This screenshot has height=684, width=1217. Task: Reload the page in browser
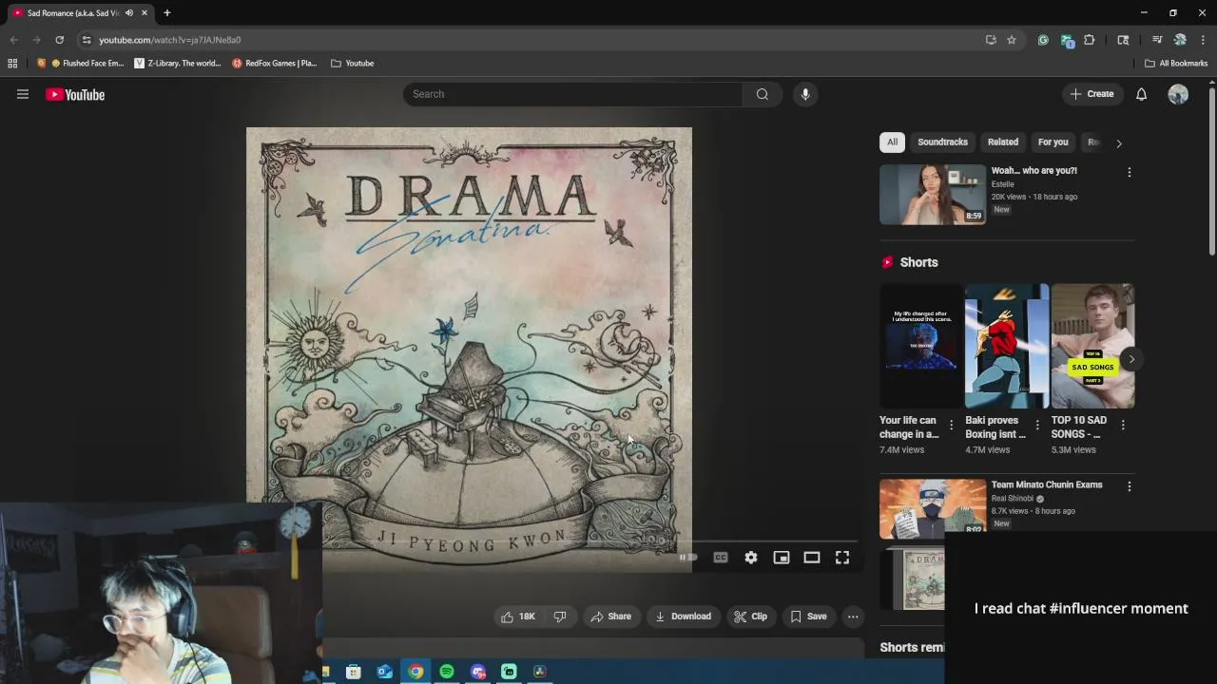point(59,40)
